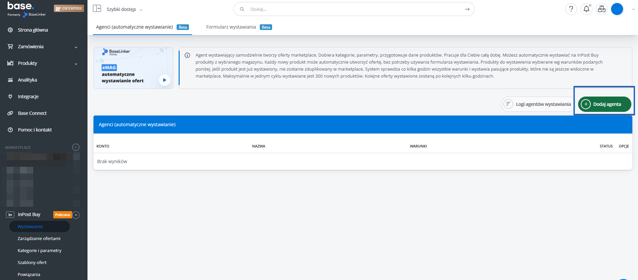Go to Kategorie i parametry
The image size is (638, 280).
pyautogui.click(x=40, y=250)
